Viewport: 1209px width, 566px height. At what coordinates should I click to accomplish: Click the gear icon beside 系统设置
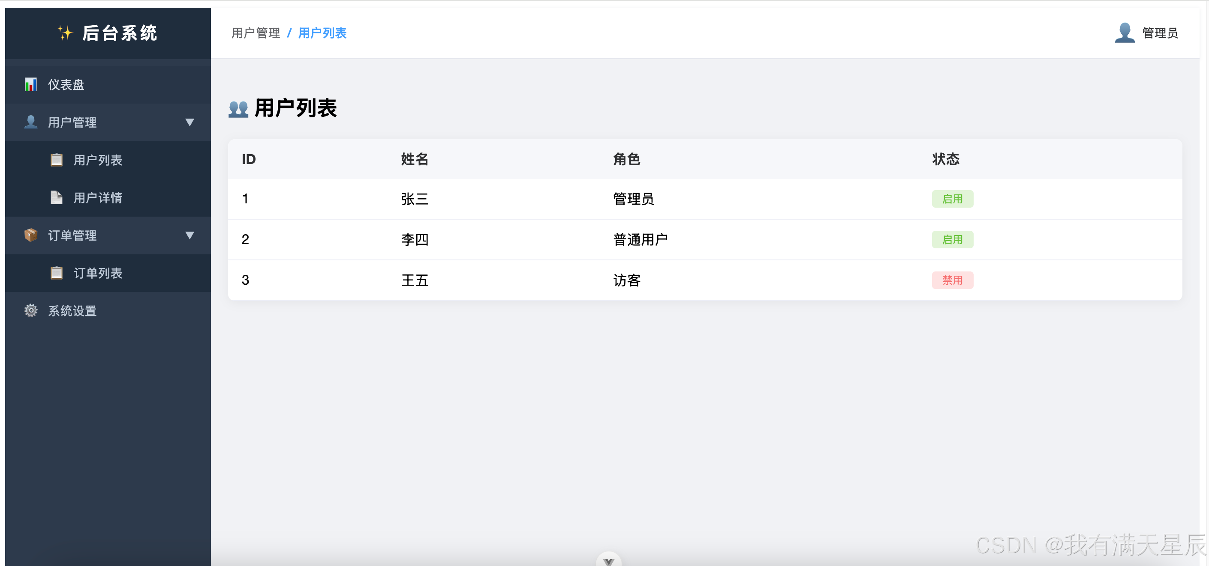point(31,311)
